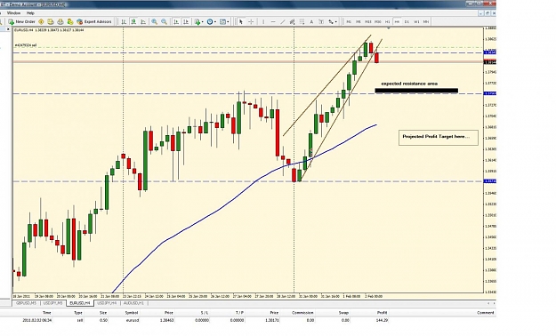Minimize the inner chart window
Image resolution: width=556 pixels, height=336 pixels.
[480, 13]
